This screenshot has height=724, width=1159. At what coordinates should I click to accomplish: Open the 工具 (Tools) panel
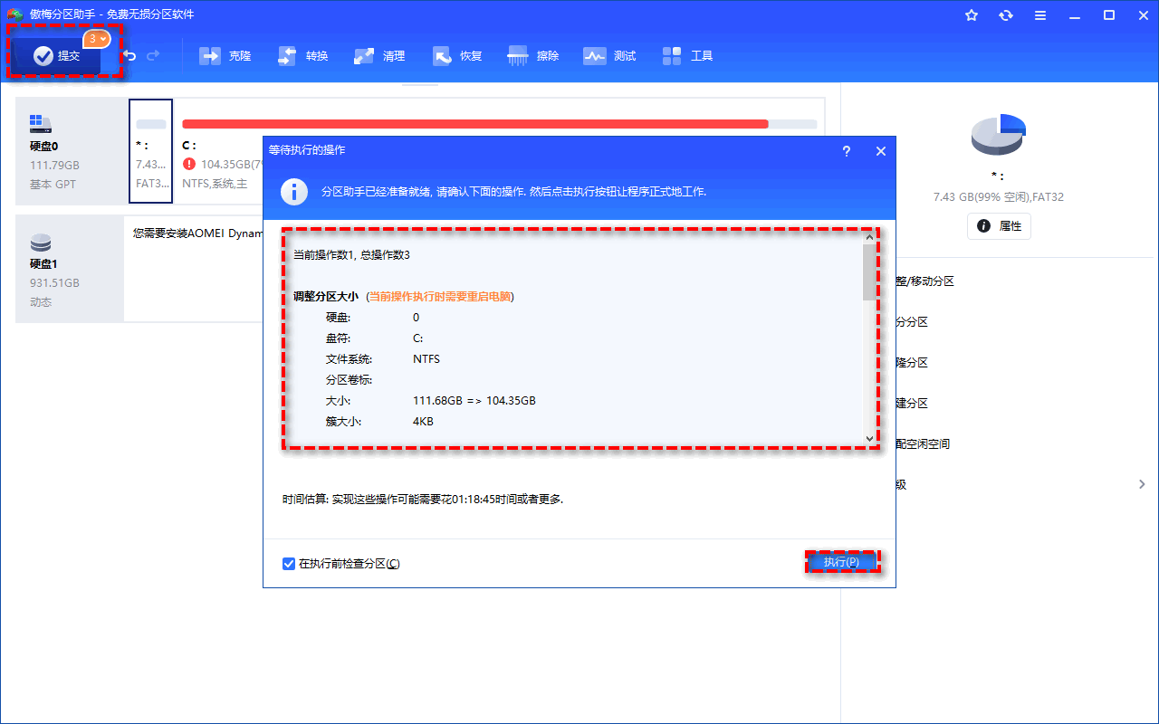687,55
